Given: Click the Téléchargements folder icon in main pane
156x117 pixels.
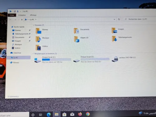Looking at the screenshot, I should coord(115,39).
